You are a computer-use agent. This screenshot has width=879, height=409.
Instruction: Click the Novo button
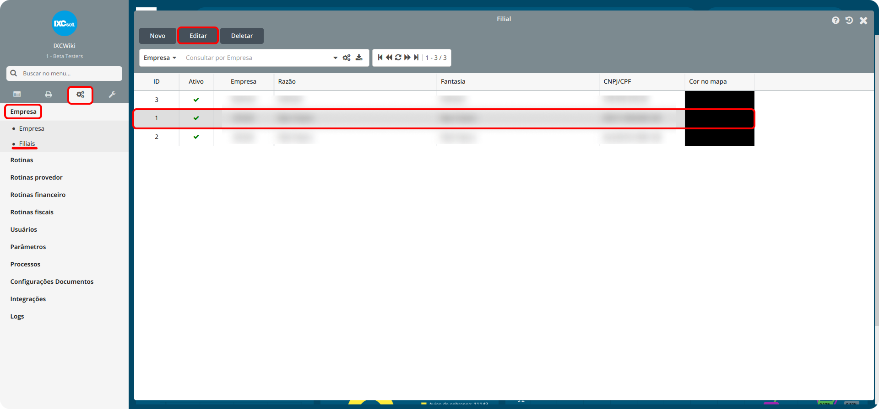(x=157, y=36)
